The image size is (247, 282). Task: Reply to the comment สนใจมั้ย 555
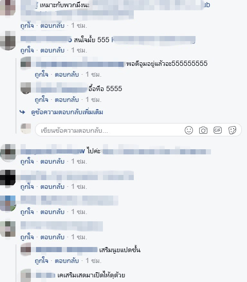(52, 50)
